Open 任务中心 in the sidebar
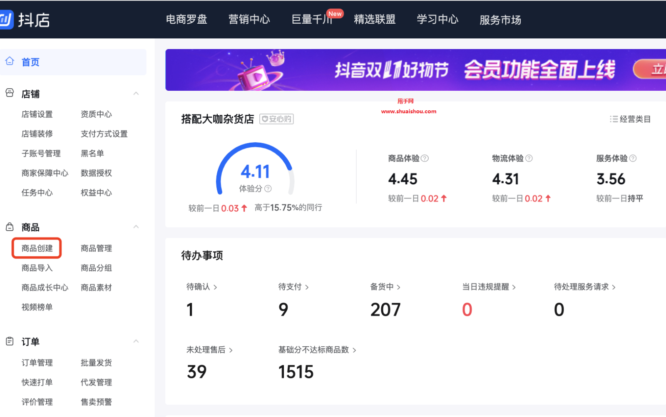The height and width of the screenshot is (417, 666). coord(37,193)
